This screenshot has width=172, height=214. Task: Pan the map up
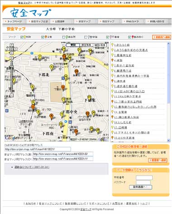12,45
